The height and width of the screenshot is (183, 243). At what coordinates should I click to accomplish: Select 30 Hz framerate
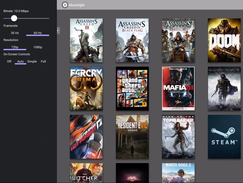click(15, 33)
